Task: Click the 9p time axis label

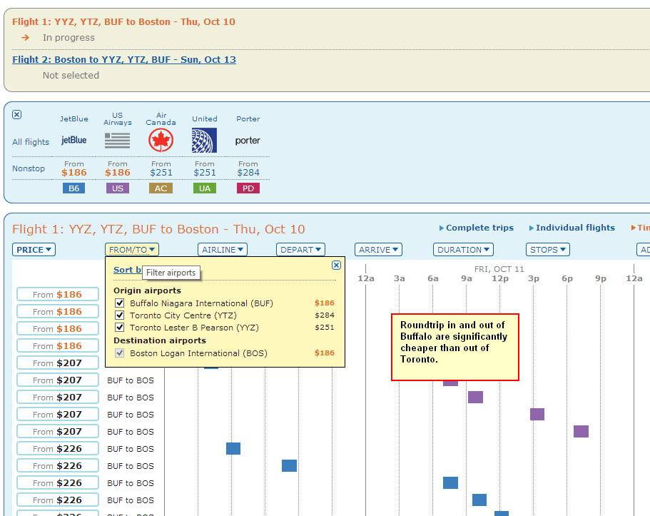Action: (601, 278)
